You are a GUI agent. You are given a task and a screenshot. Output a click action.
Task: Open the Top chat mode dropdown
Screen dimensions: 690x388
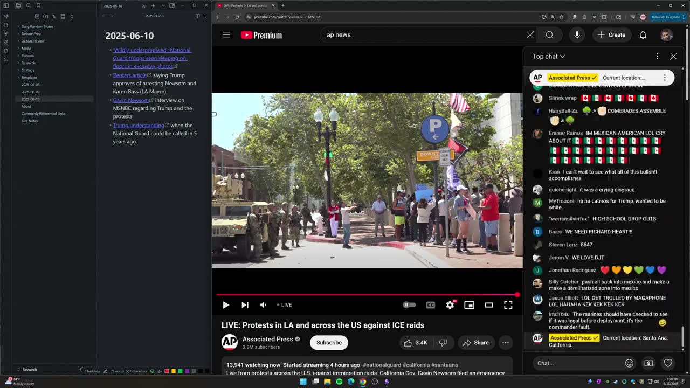point(549,57)
